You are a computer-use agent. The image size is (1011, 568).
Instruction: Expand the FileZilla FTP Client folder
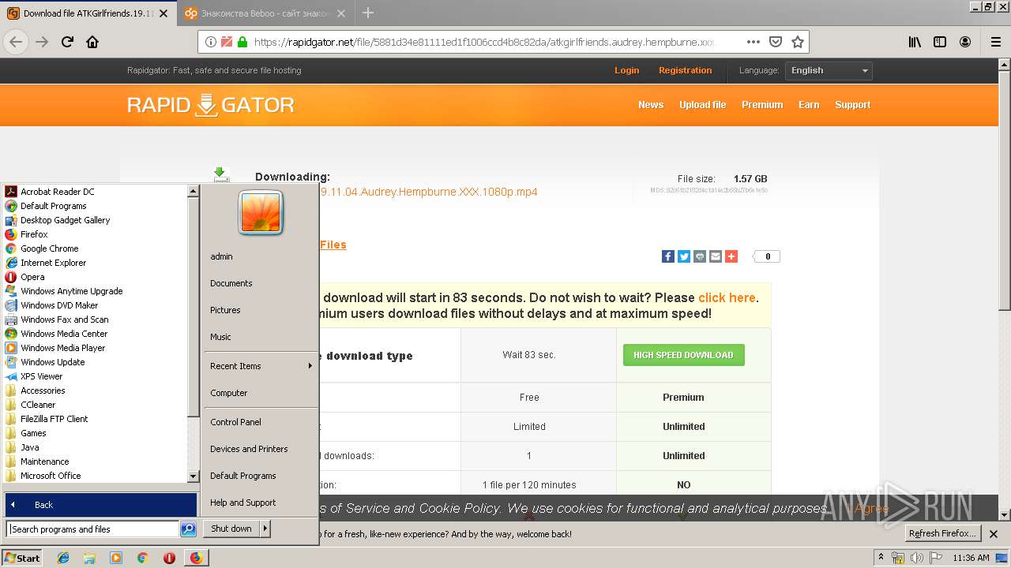(x=54, y=419)
